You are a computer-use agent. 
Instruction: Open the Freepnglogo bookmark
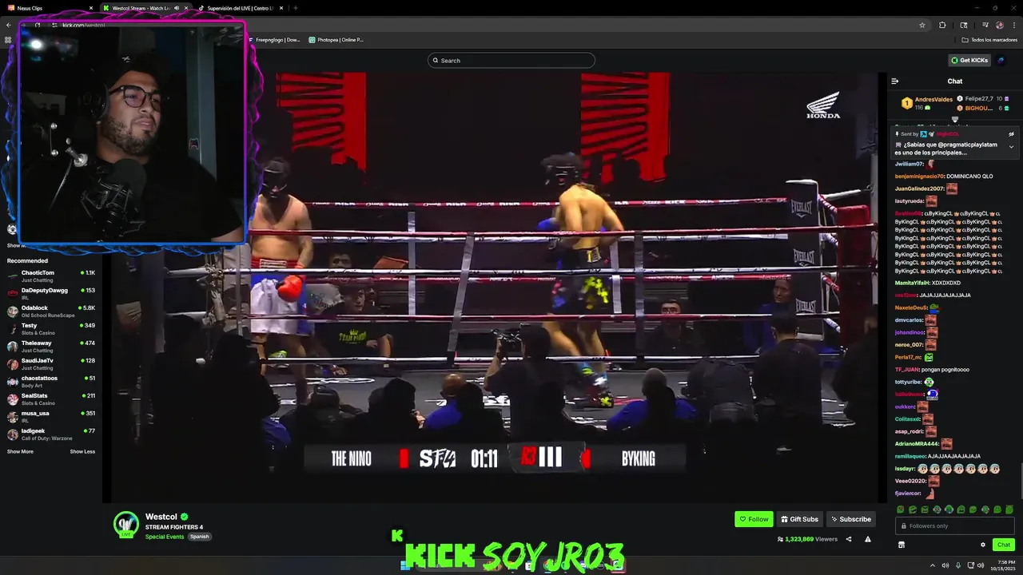pos(274,39)
